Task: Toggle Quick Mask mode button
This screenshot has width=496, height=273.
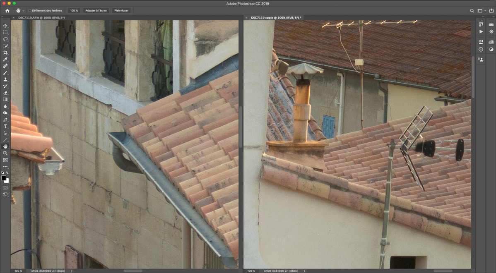Action: point(5,187)
